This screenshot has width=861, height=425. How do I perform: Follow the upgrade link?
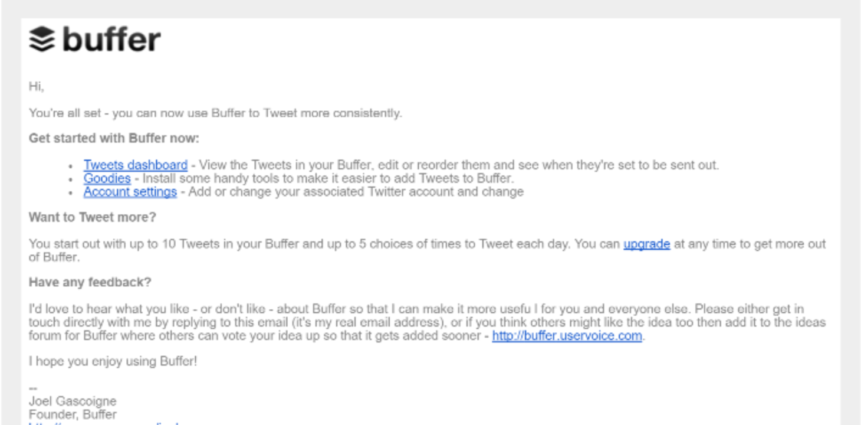coord(646,244)
